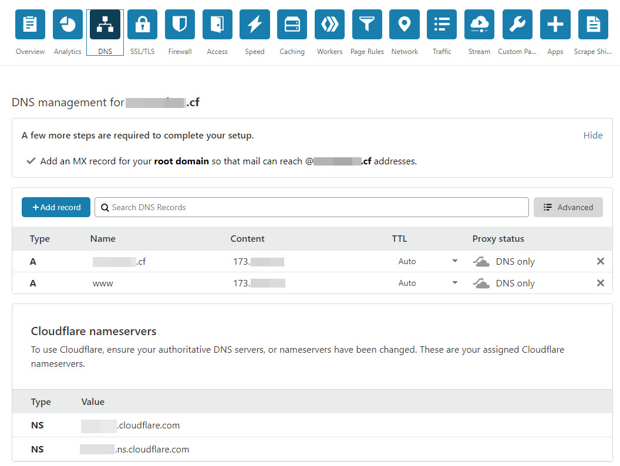This screenshot has height=466, width=620.
Task: Click the Analytics tab label
Action: (x=68, y=52)
